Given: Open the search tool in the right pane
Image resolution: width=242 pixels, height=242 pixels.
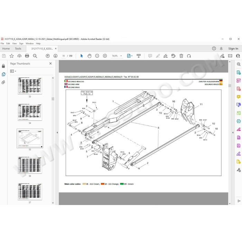Looking at the screenshot, I should coord(239,64).
